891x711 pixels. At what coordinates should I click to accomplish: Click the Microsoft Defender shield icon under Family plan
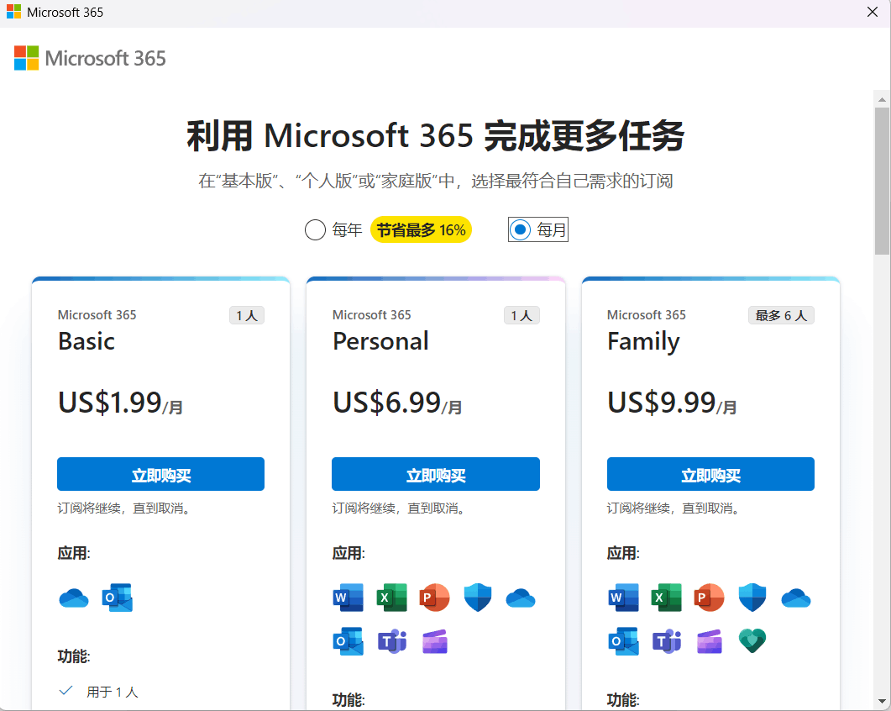pos(752,597)
